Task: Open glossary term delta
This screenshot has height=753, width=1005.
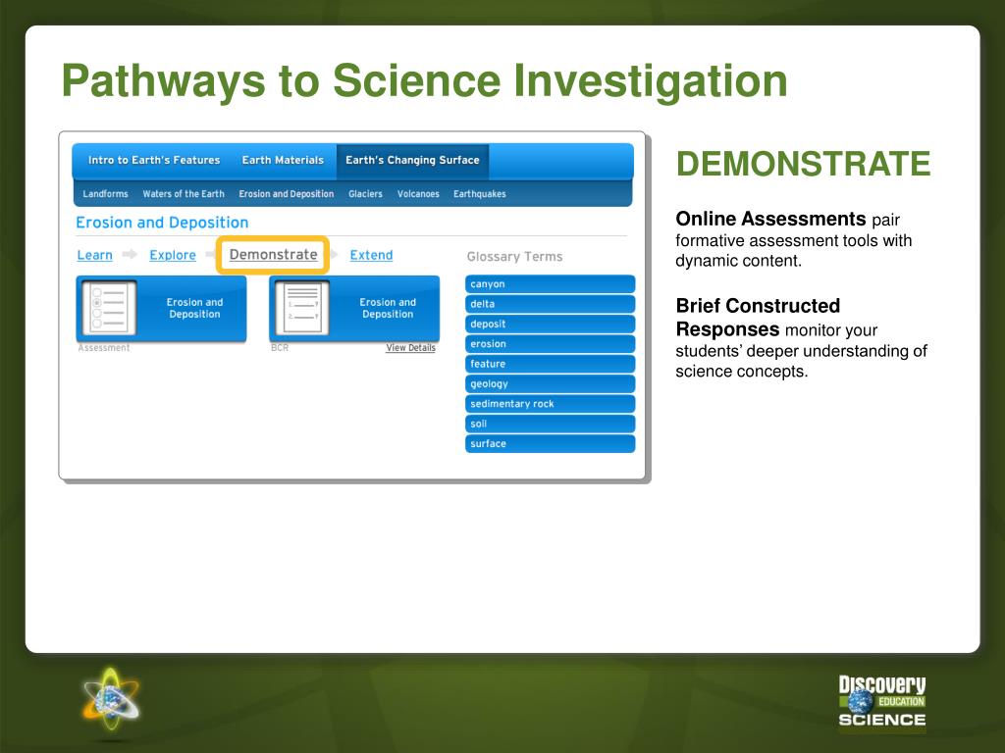Action: (x=550, y=304)
